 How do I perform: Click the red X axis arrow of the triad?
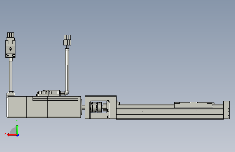[12, 135]
